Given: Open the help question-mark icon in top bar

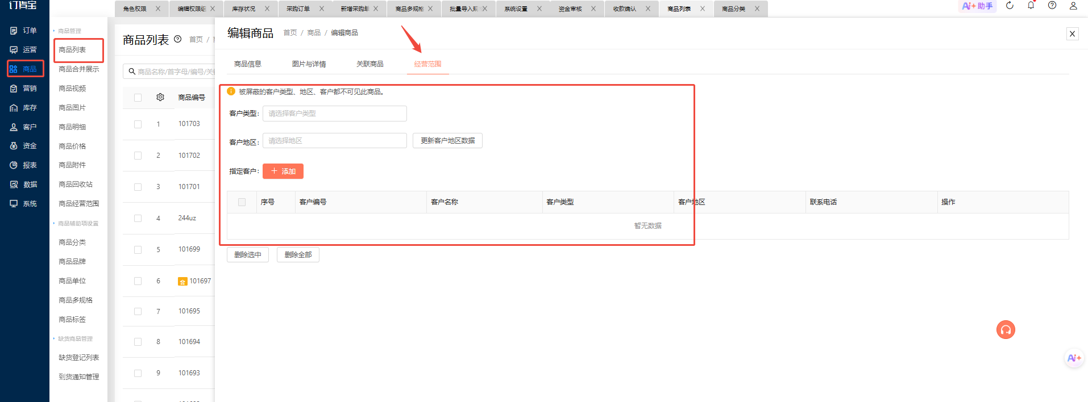Looking at the screenshot, I should click(x=1052, y=6).
